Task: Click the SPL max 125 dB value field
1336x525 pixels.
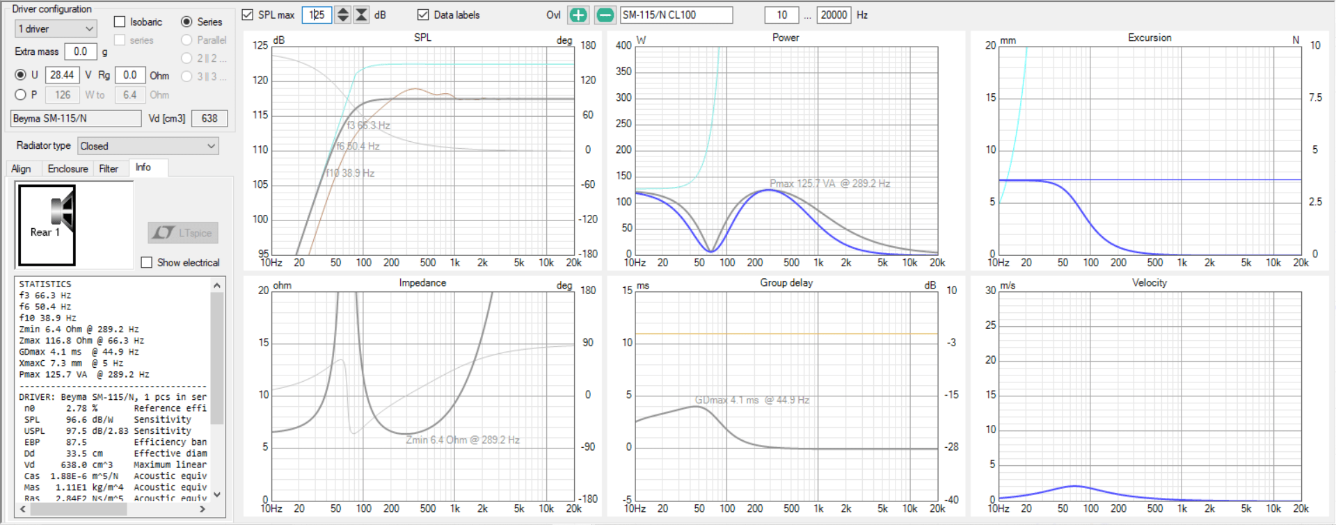Action: pos(317,15)
